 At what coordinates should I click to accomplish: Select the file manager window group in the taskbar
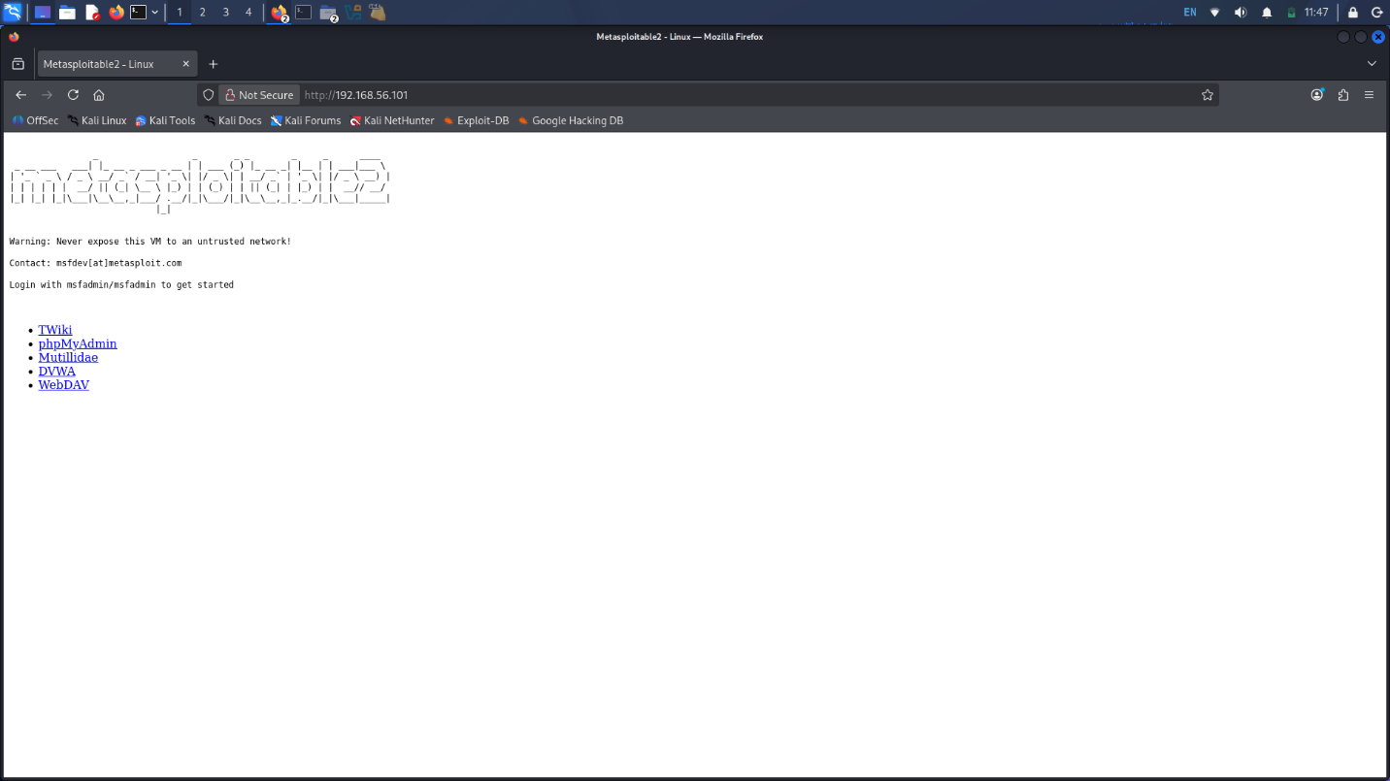coord(328,13)
